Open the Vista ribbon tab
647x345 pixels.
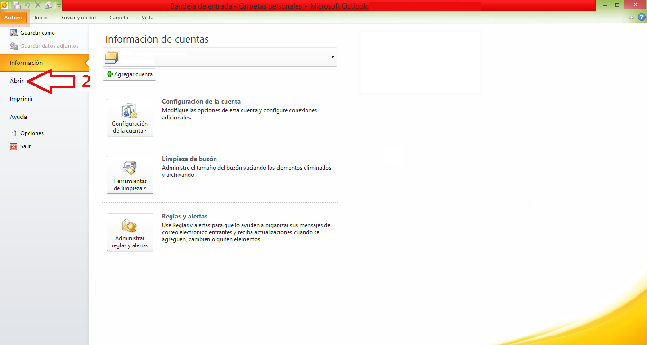click(x=147, y=18)
